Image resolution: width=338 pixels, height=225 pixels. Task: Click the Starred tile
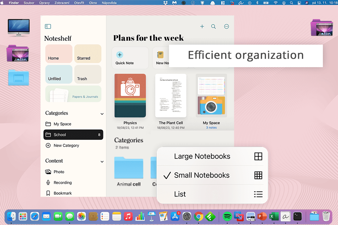coord(88,53)
